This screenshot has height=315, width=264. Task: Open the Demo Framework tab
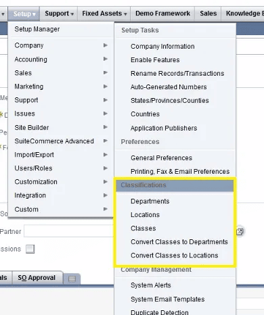point(162,14)
